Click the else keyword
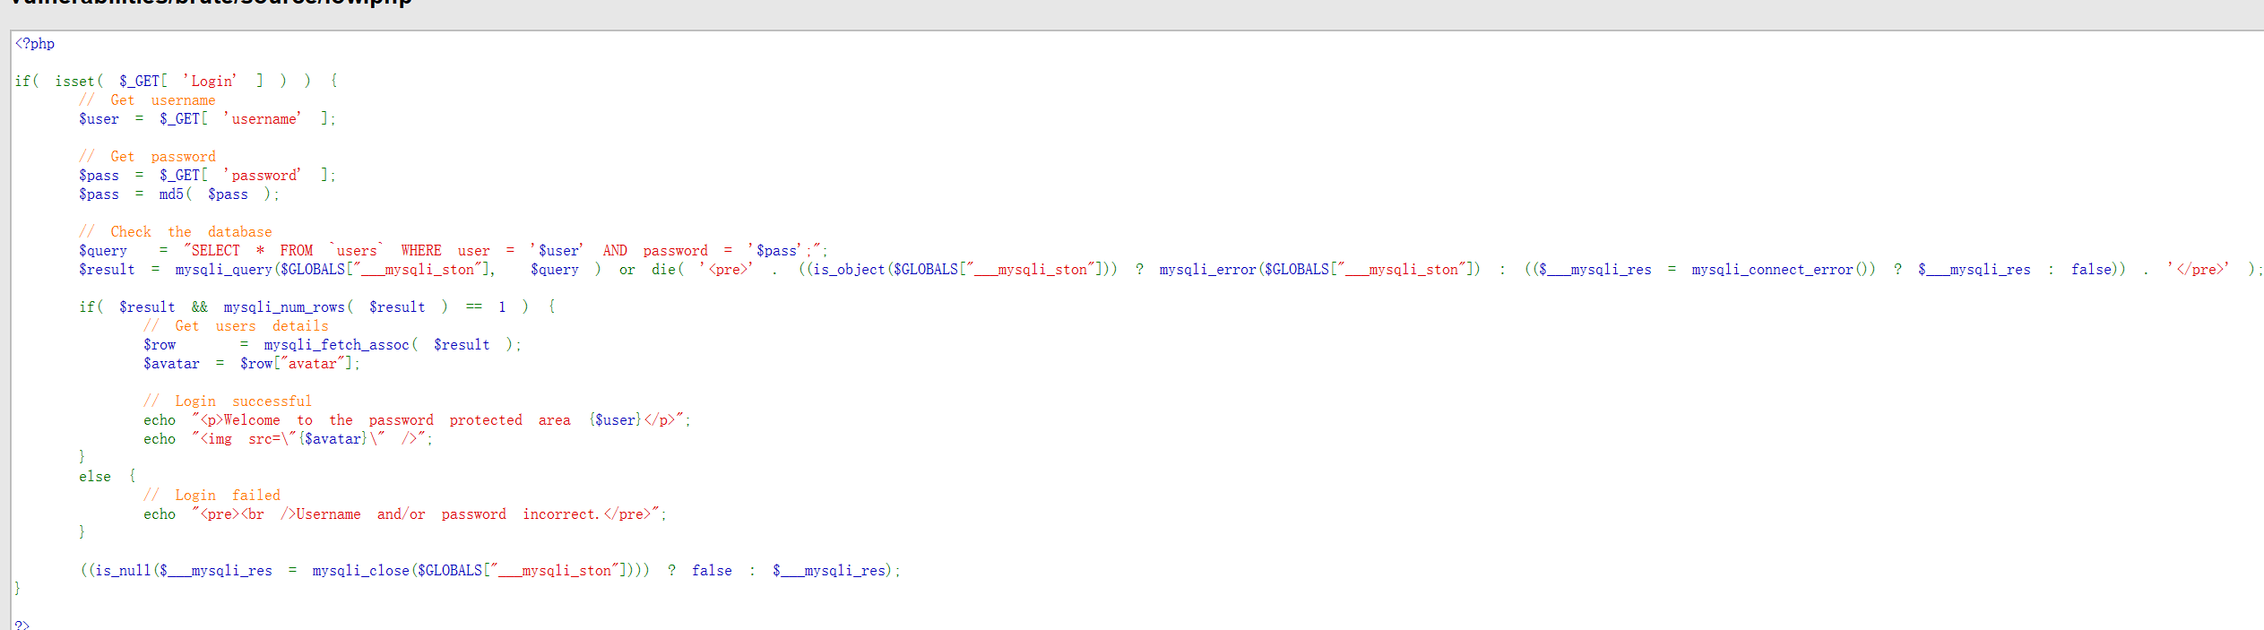 [95, 477]
